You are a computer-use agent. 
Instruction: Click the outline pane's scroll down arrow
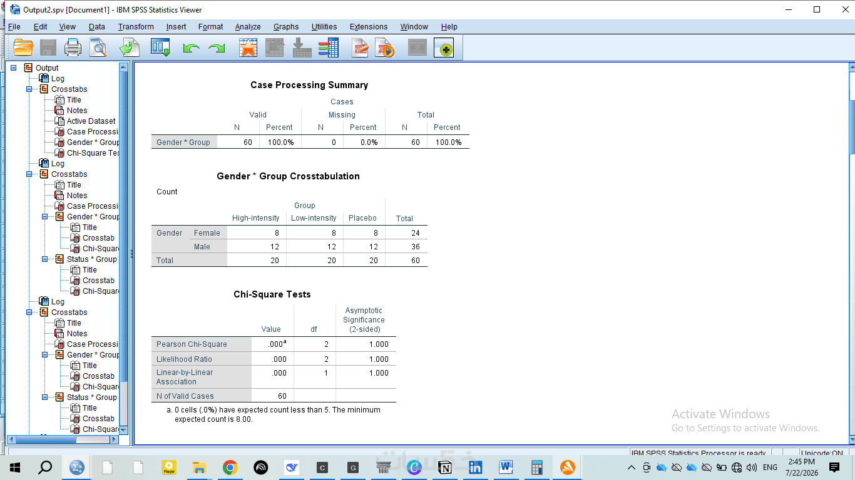pos(123,430)
